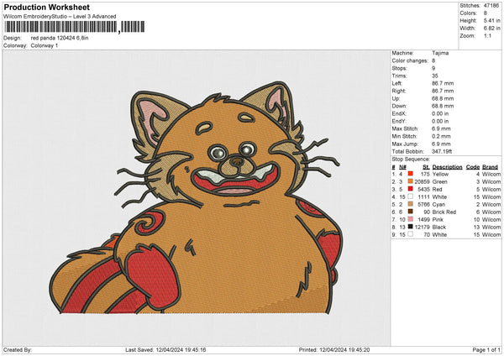Click the code 10 in the Pink row
Viewport: 504px width, 356px height.
pyautogui.click(x=476, y=219)
